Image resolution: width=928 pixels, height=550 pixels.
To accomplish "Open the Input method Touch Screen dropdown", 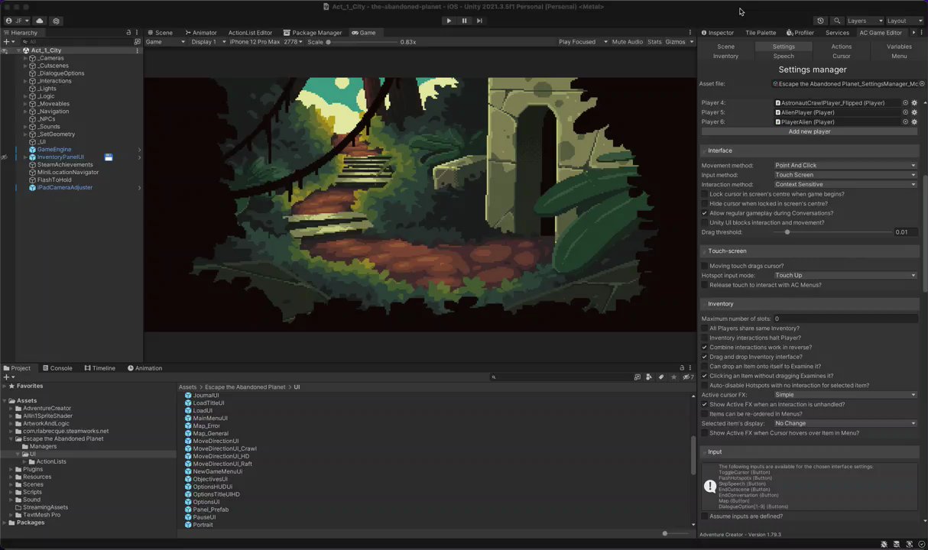I will click(x=845, y=175).
